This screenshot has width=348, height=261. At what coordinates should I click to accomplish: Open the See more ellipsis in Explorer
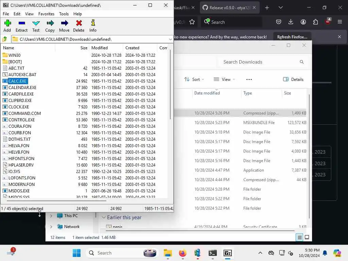pyautogui.click(x=249, y=79)
